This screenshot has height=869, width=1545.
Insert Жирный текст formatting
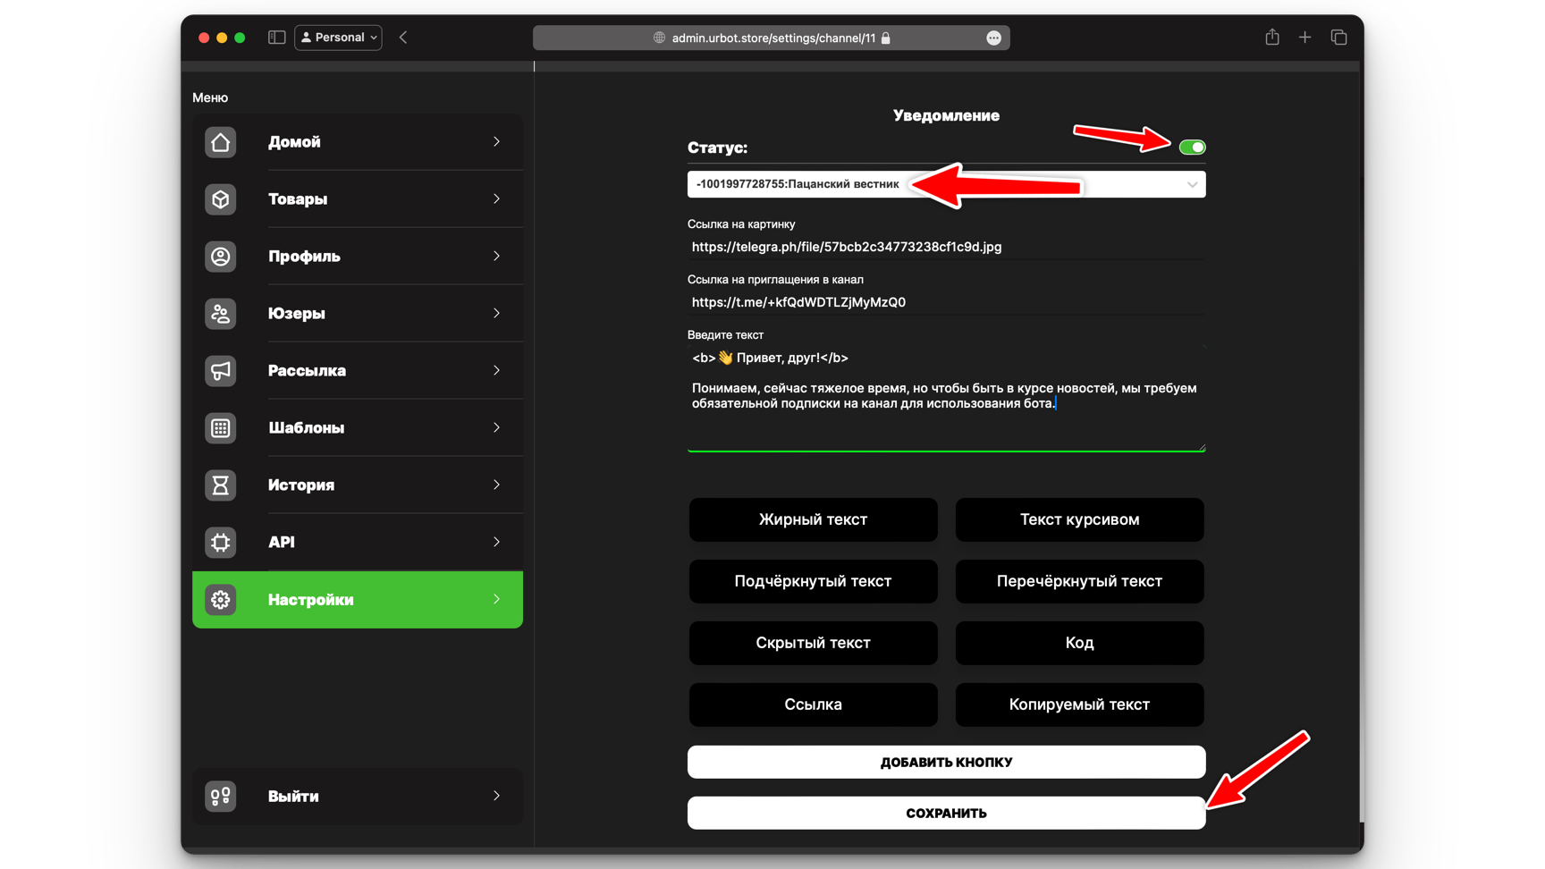pos(813,519)
